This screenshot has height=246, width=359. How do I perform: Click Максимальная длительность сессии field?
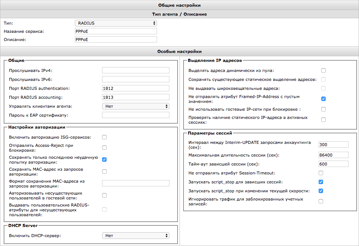pyautogui.click(x=334, y=155)
